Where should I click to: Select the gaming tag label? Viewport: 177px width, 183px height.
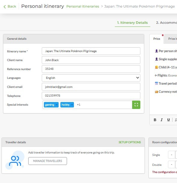click(50, 105)
